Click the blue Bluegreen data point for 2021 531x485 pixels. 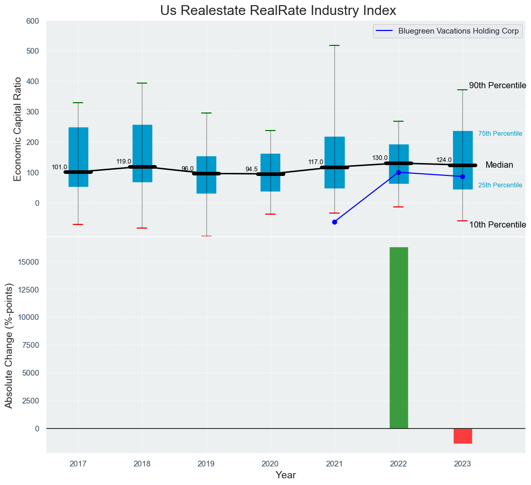334,222
